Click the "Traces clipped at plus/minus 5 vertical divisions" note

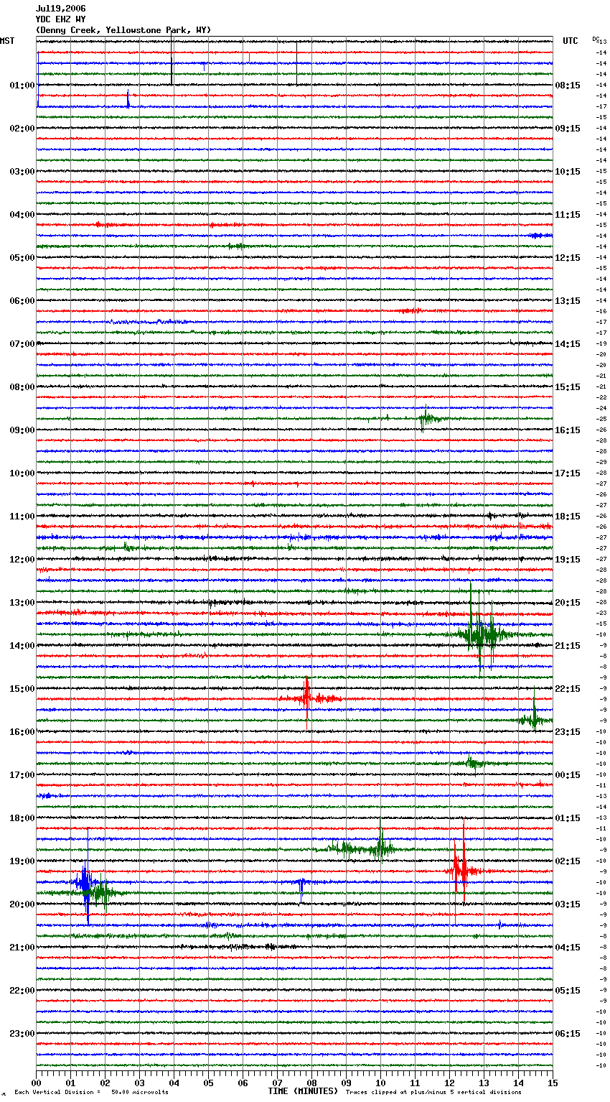point(433,1092)
